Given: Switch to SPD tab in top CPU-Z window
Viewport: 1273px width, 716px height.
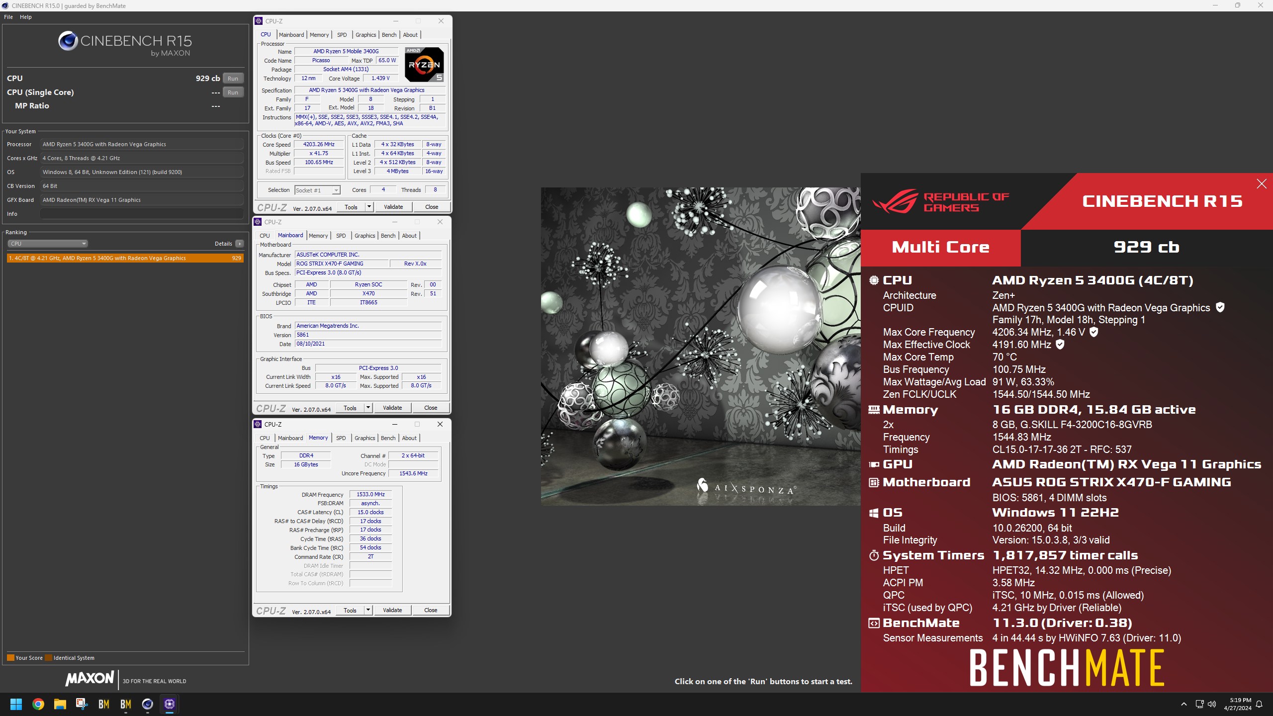Looking at the screenshot, I should point(342,35).
